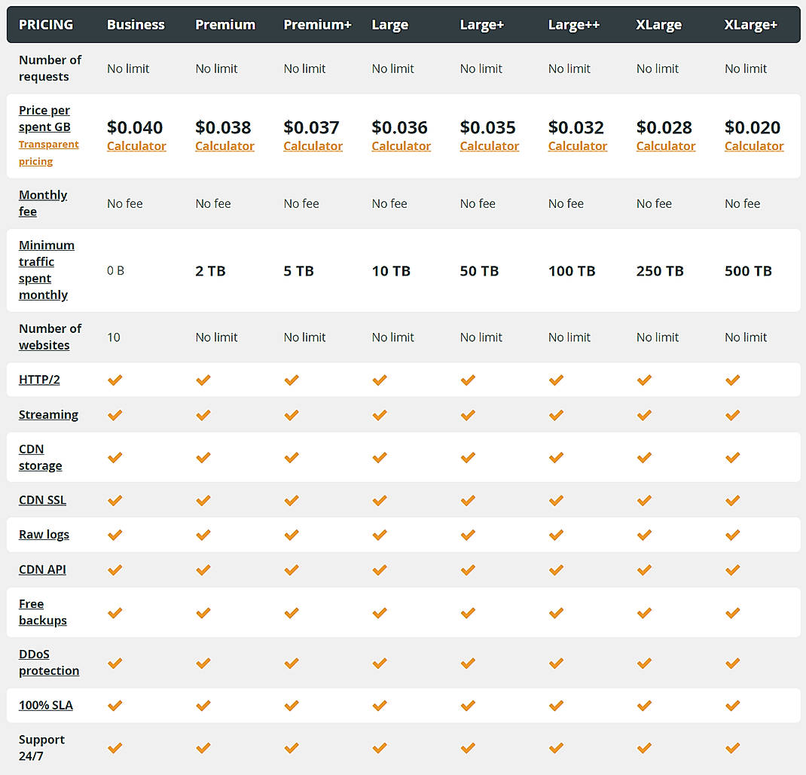Click the HTTP/2 checkmark for XLarge+ plan
The width and height of the screenshot is (806, 775).
tap(732, 380)
